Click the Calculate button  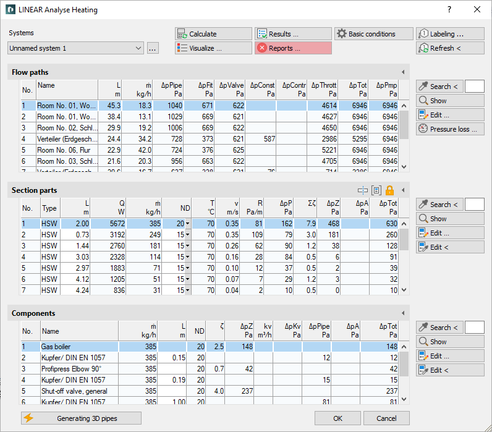coord(213,34)
